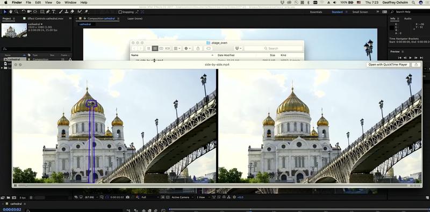The width and height of the screenshot is (430, 212).
Task: Click Open with QuickTime Player button
Action: click(x=388, y=64)
